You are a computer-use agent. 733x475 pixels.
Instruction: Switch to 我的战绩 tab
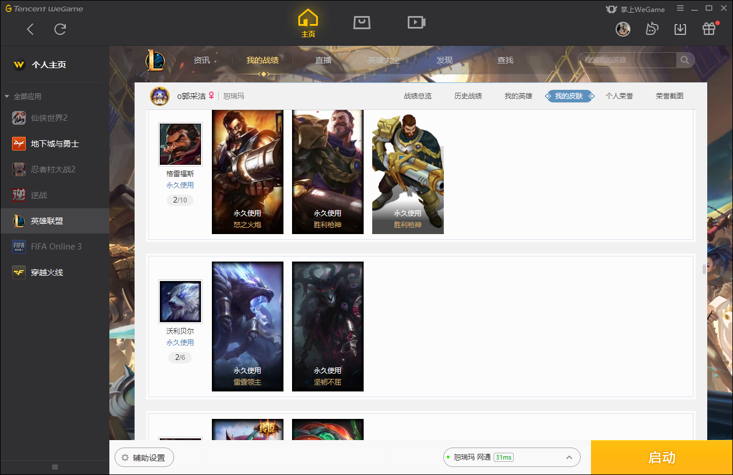click(262, 60)
